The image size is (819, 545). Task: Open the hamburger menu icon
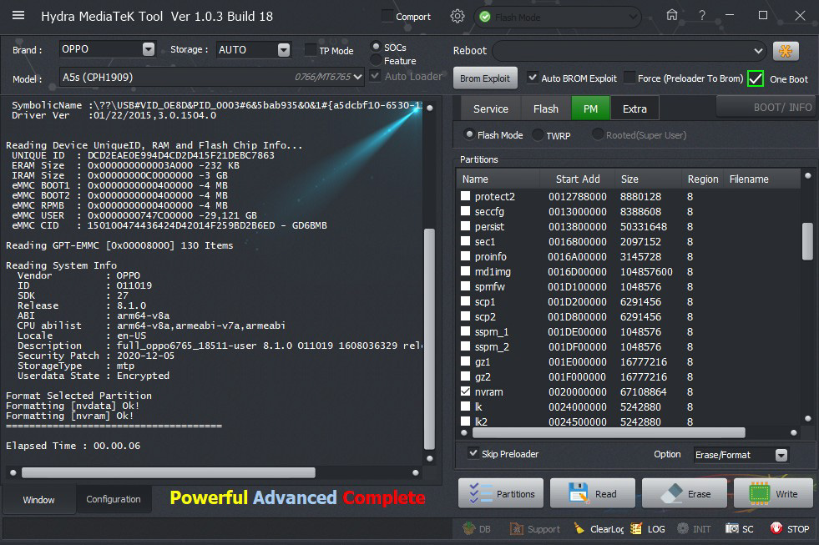coord(18,16)
